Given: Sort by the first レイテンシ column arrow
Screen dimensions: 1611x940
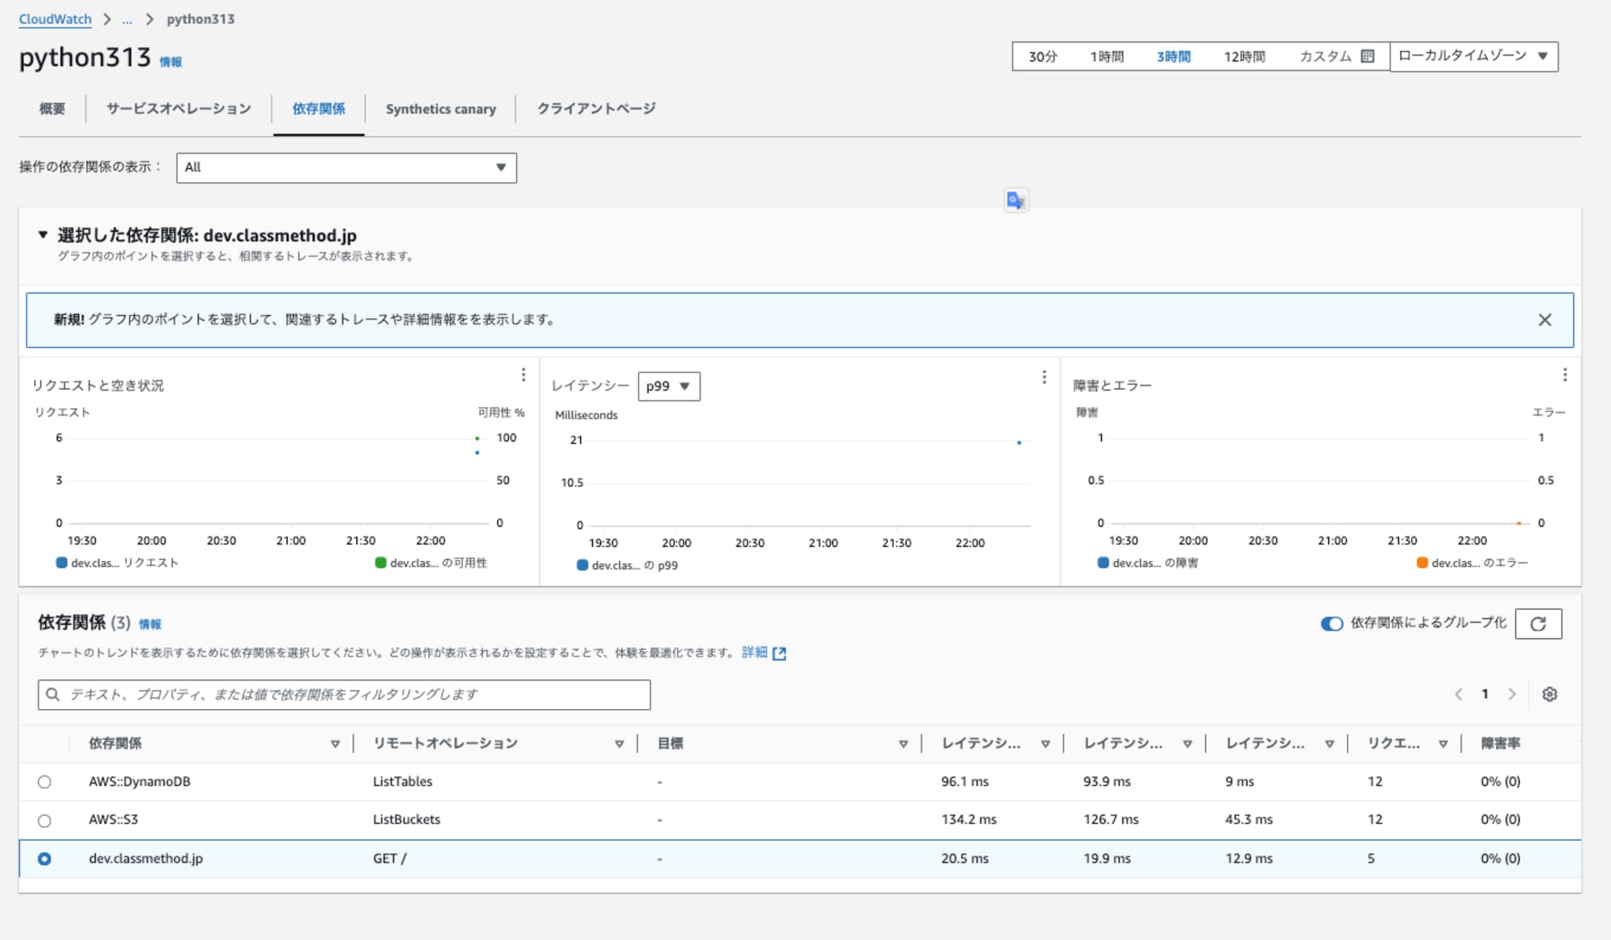Looking at the screenshot, I should point(1045,744).
